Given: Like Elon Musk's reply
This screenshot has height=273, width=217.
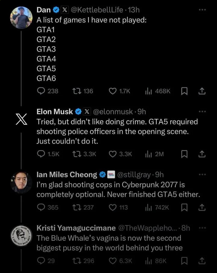Looking at the screenshot, I should pyautogui.click(x=112, y=154).
